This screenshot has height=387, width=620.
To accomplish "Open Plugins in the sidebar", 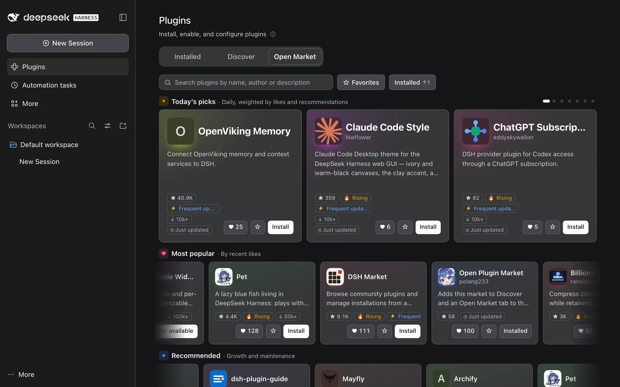I will click(x=68, y=67).
